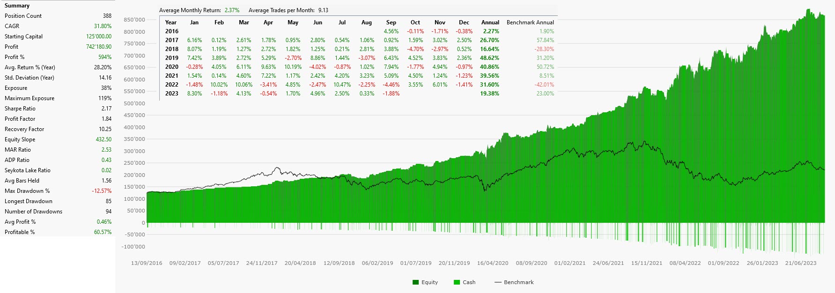The image size is (835, 293).
Task: Click the 850'000 y-axis label
Action: coord(134,20)
